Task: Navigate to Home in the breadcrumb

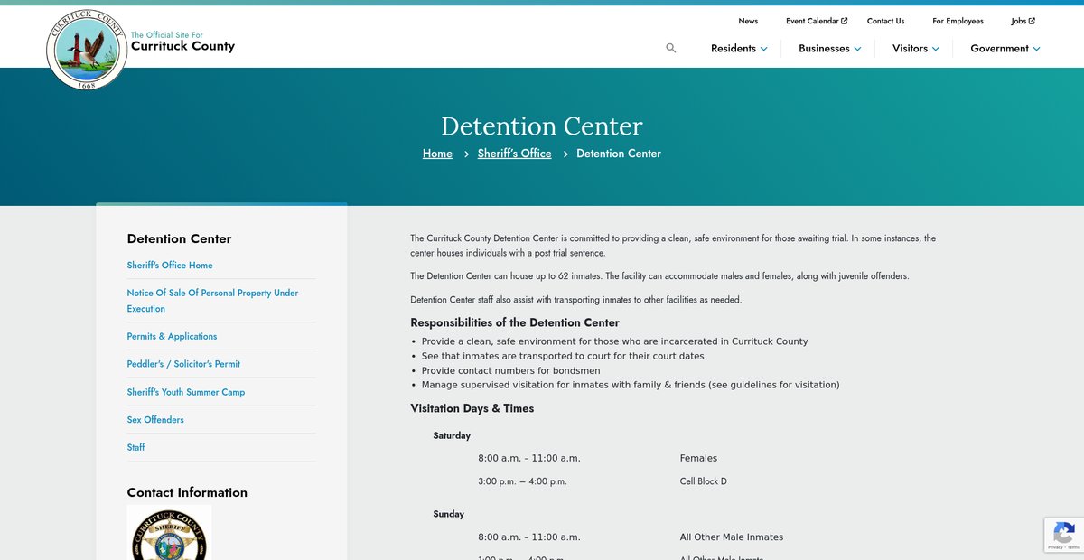Action: [437, 154]
